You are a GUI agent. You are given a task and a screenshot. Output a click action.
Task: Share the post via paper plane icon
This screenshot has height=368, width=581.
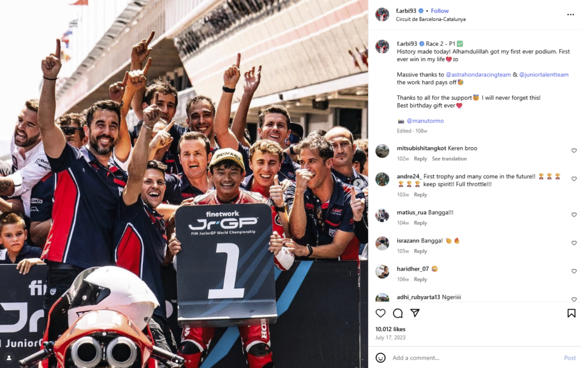(x=415, y=313)
